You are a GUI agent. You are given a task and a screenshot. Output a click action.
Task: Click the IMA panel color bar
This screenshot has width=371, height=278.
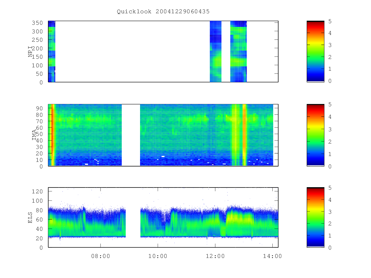[315, 135]
